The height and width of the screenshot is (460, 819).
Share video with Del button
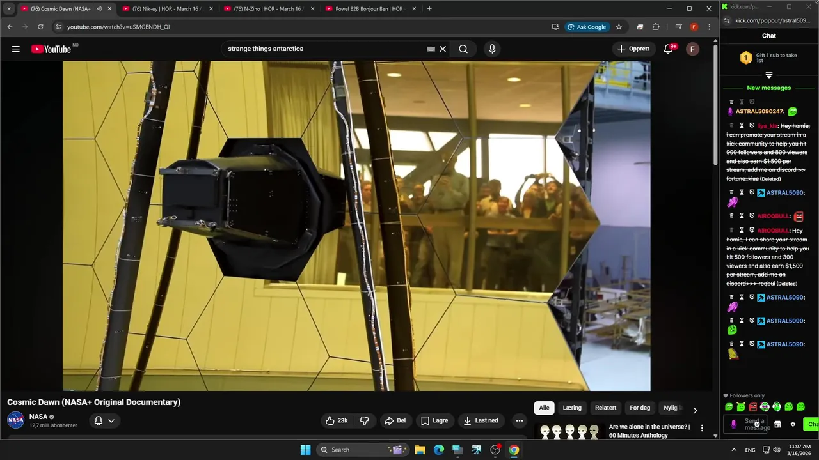point(395,420)
